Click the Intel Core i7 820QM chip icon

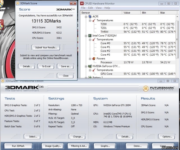click(90, 36)
